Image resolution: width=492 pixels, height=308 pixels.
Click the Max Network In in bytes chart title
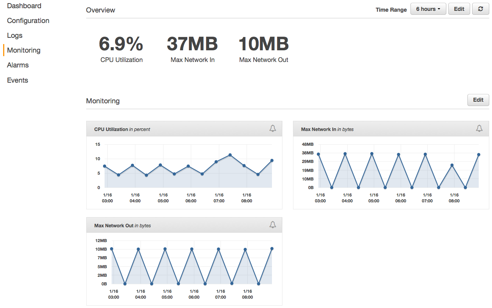(x=327, y=129)
